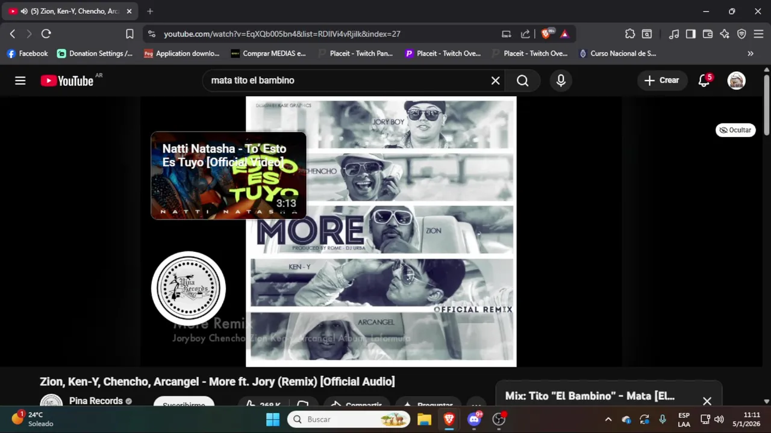Open Comprar MEDIAS bookmark
Image resolution: width=771 pixels, height=433 pixels.
tap(269, 54)
